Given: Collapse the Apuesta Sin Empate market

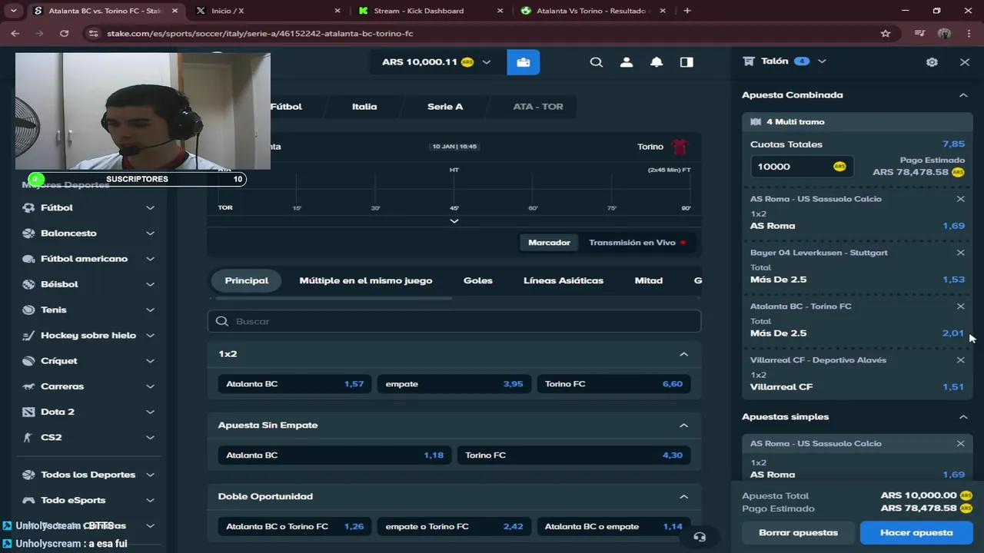Looking at the screenshot, I should 683,426.
